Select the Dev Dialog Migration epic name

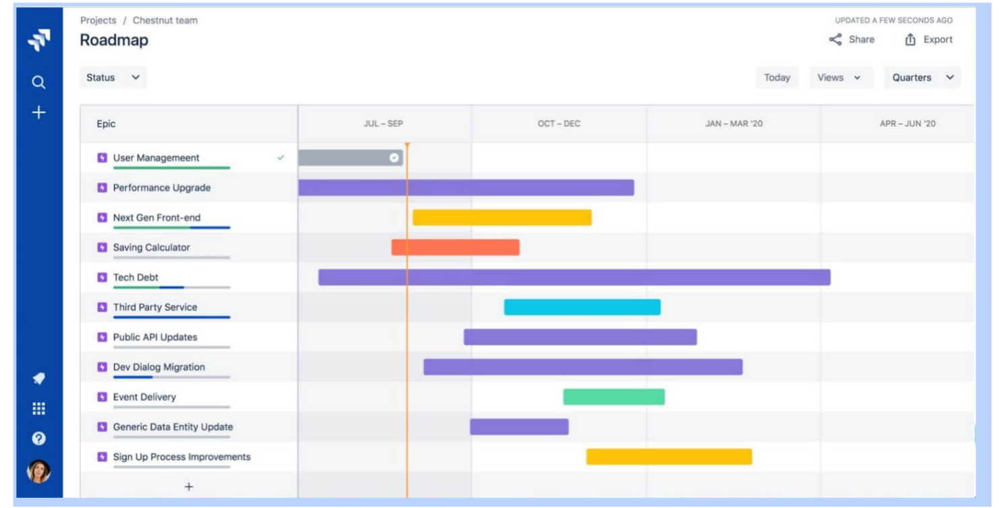[159, 367]
